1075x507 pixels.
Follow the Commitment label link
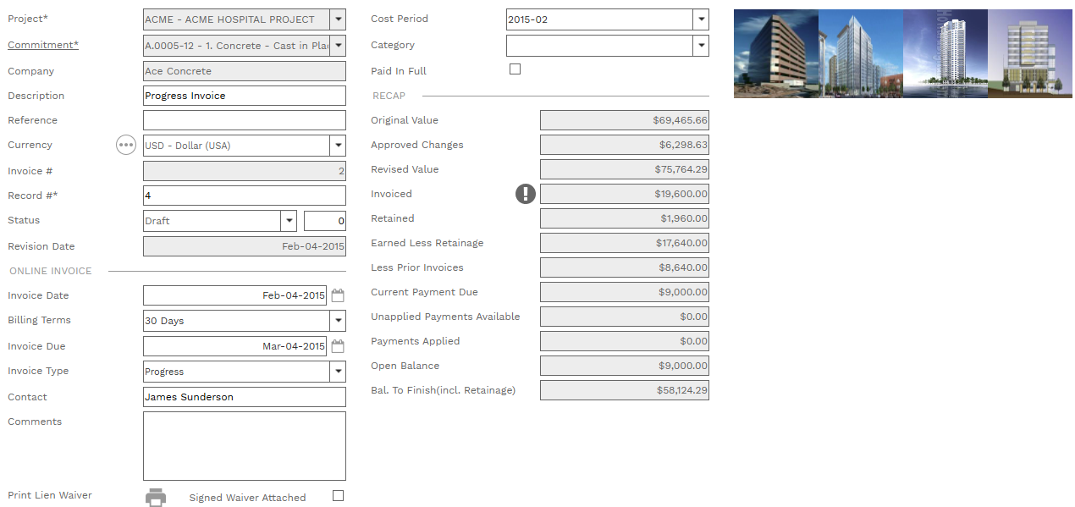[42, 45]
